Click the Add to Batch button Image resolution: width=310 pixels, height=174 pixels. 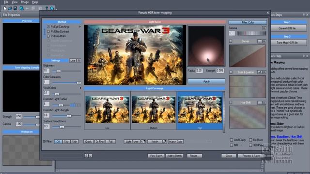(x=174, y=156)
